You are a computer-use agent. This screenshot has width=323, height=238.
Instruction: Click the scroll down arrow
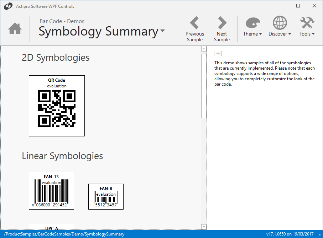coord(204,227)
